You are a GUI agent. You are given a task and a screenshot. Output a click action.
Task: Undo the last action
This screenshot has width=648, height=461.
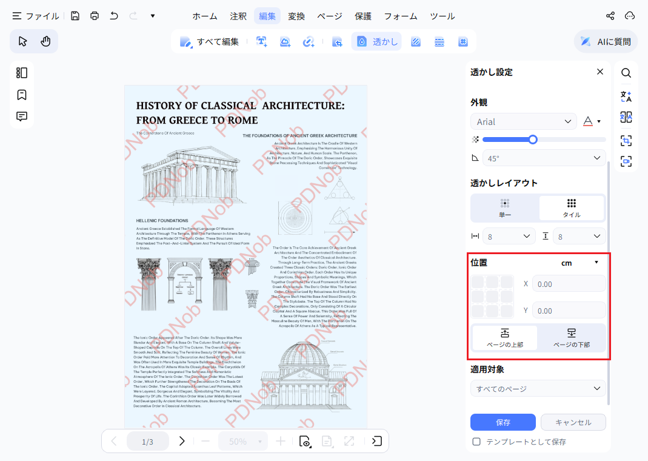114,16
